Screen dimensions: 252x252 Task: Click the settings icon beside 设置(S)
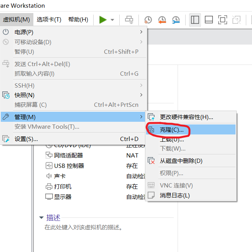(x=6, y=139)
